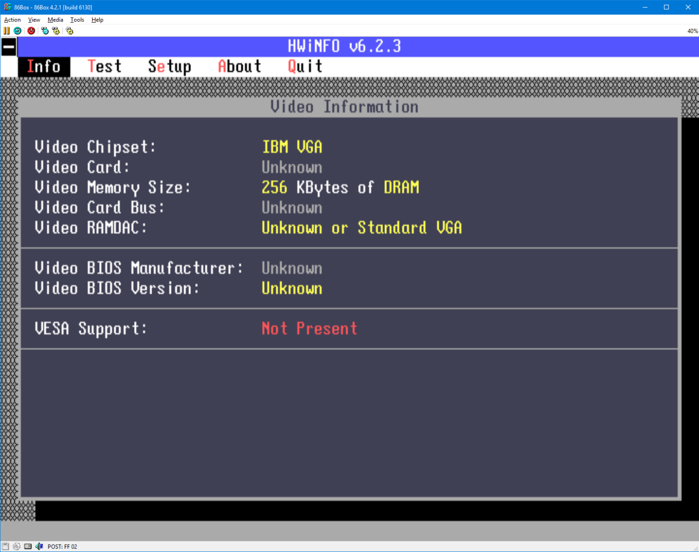699x552 pixels.
Task: Select the Info menu in HWiNFO
Action: coord(44,67)
